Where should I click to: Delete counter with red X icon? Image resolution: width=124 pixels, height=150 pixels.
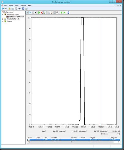pyautogui.click(x=42, y=13)
